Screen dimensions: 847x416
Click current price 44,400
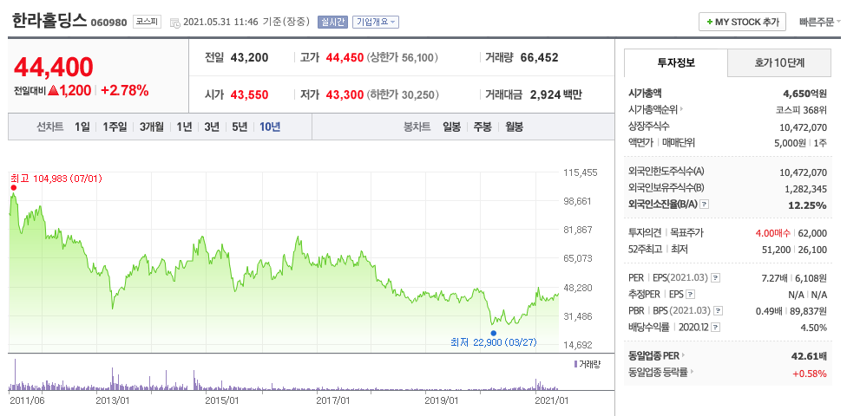(54, 67)
